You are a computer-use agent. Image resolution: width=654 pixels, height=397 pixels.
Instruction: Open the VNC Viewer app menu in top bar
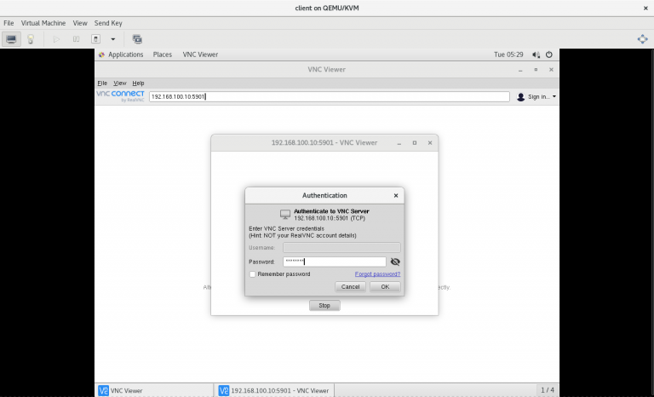click(200, 55)
